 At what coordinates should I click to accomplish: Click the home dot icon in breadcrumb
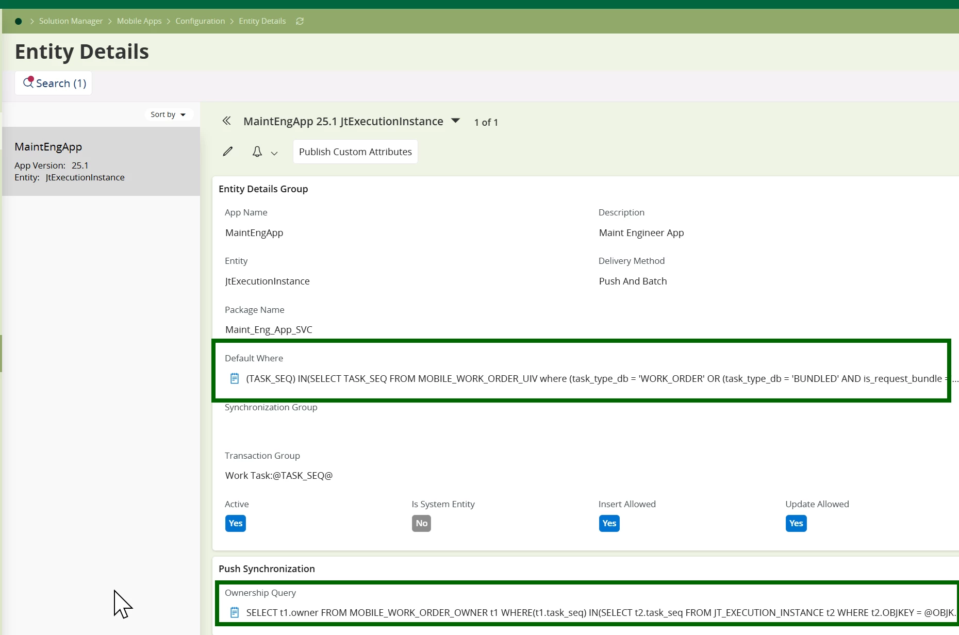[19, 21]
